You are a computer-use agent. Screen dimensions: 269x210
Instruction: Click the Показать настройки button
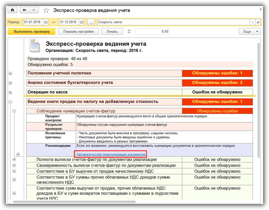pyautogui.click(x=78, y=31)
